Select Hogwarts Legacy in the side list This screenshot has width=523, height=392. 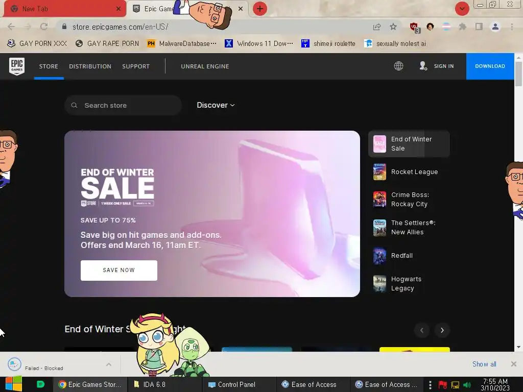click(x=409, y=284)
